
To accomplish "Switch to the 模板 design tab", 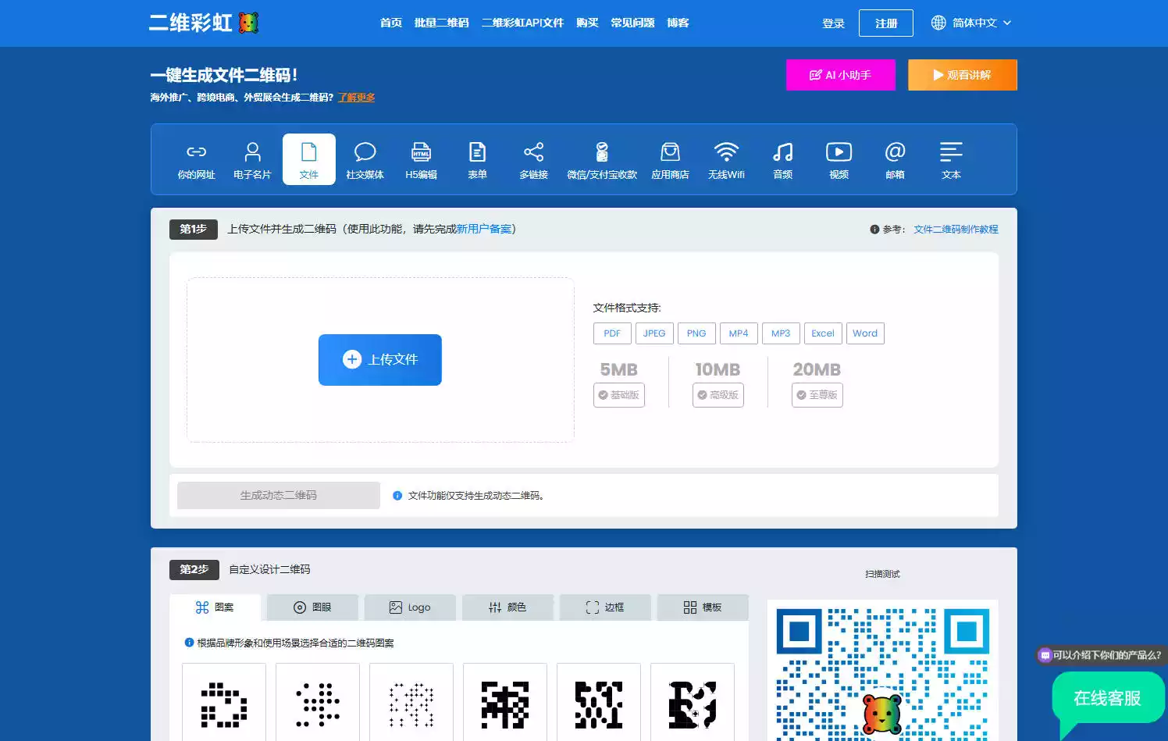I will (x=703, y=607).
